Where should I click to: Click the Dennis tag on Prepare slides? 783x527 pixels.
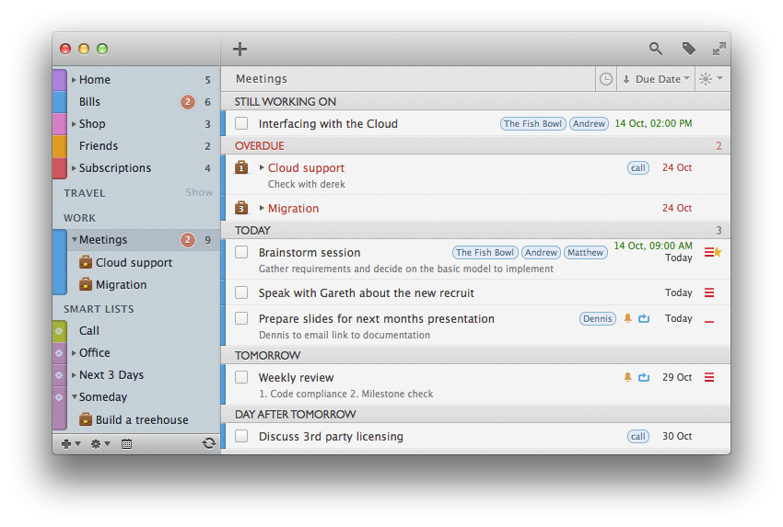[597, 318]
